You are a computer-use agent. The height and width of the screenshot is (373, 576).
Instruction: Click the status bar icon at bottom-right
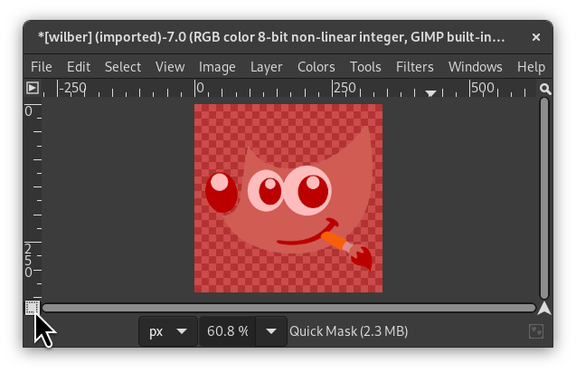(x=536, y=332)
